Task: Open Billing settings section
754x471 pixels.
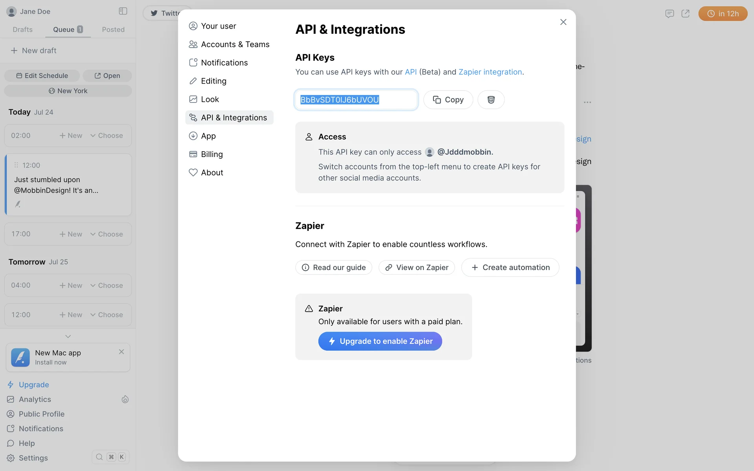Action: tap(212, 154)
